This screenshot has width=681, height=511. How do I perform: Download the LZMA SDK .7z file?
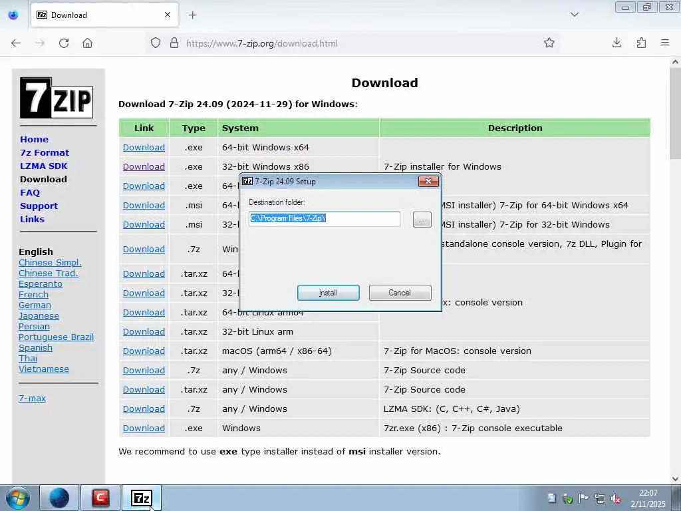pyautogui.click(x=144, y=409)
